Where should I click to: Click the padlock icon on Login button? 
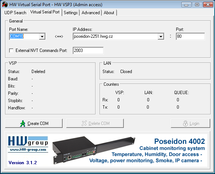point(185,124)
